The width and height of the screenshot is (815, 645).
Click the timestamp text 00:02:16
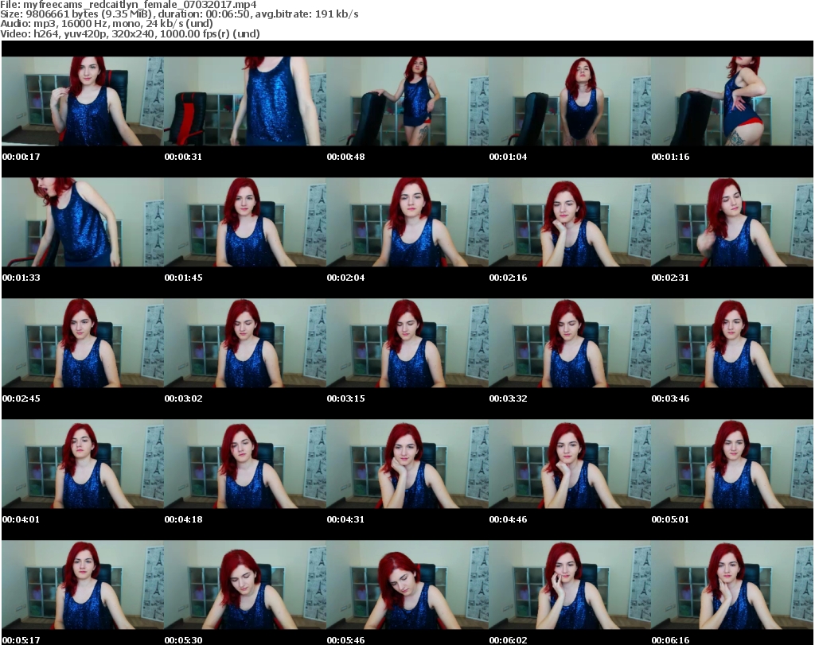click(508, 278)
